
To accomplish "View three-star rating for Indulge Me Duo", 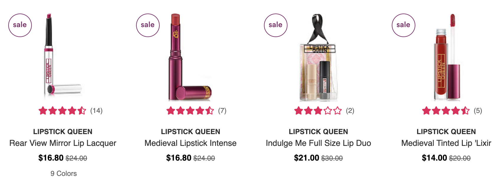I will [318, 111].
